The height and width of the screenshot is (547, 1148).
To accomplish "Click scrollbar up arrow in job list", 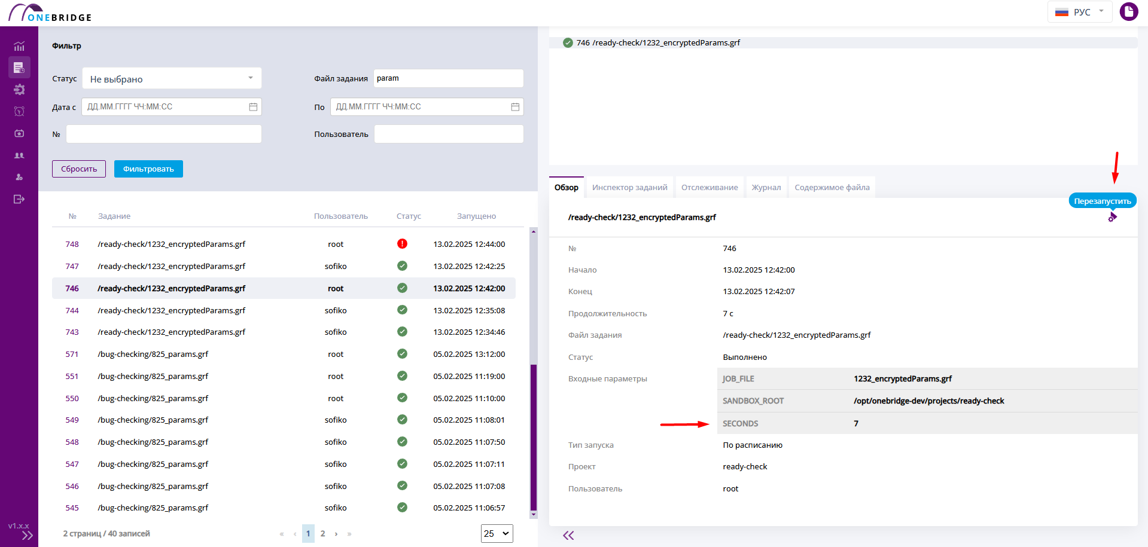I will [534, 231].
